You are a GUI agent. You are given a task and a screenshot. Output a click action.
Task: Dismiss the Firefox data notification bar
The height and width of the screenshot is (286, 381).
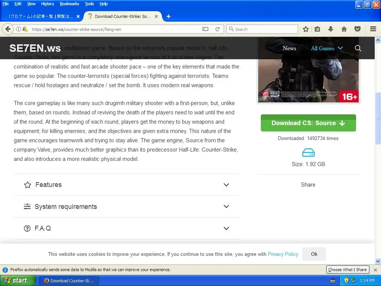click(375, 270)
